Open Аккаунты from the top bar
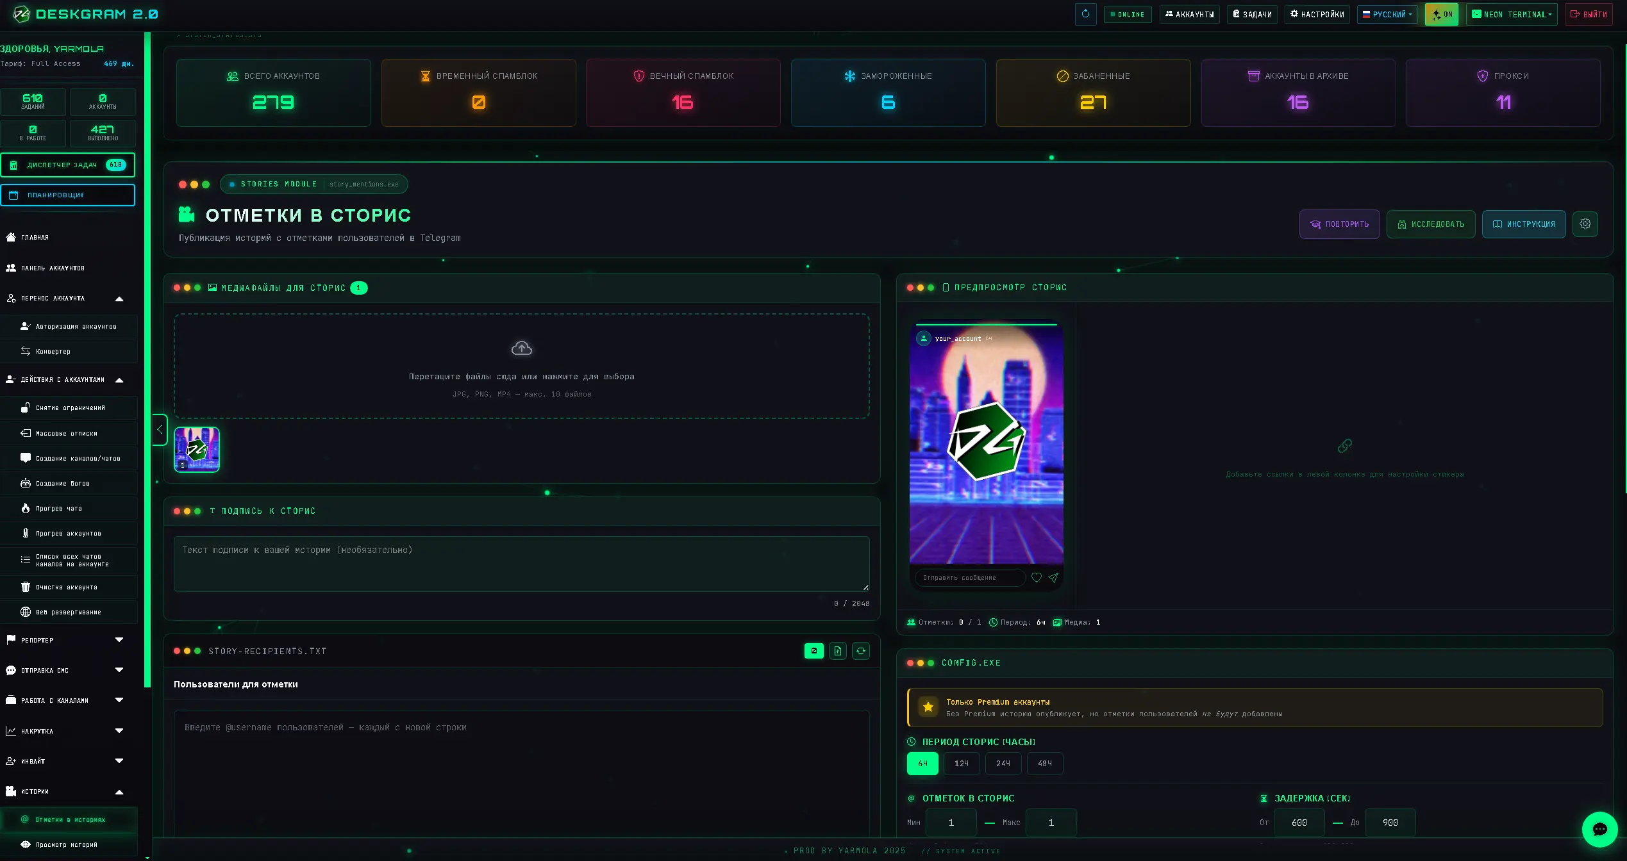 click(1190, 14)
